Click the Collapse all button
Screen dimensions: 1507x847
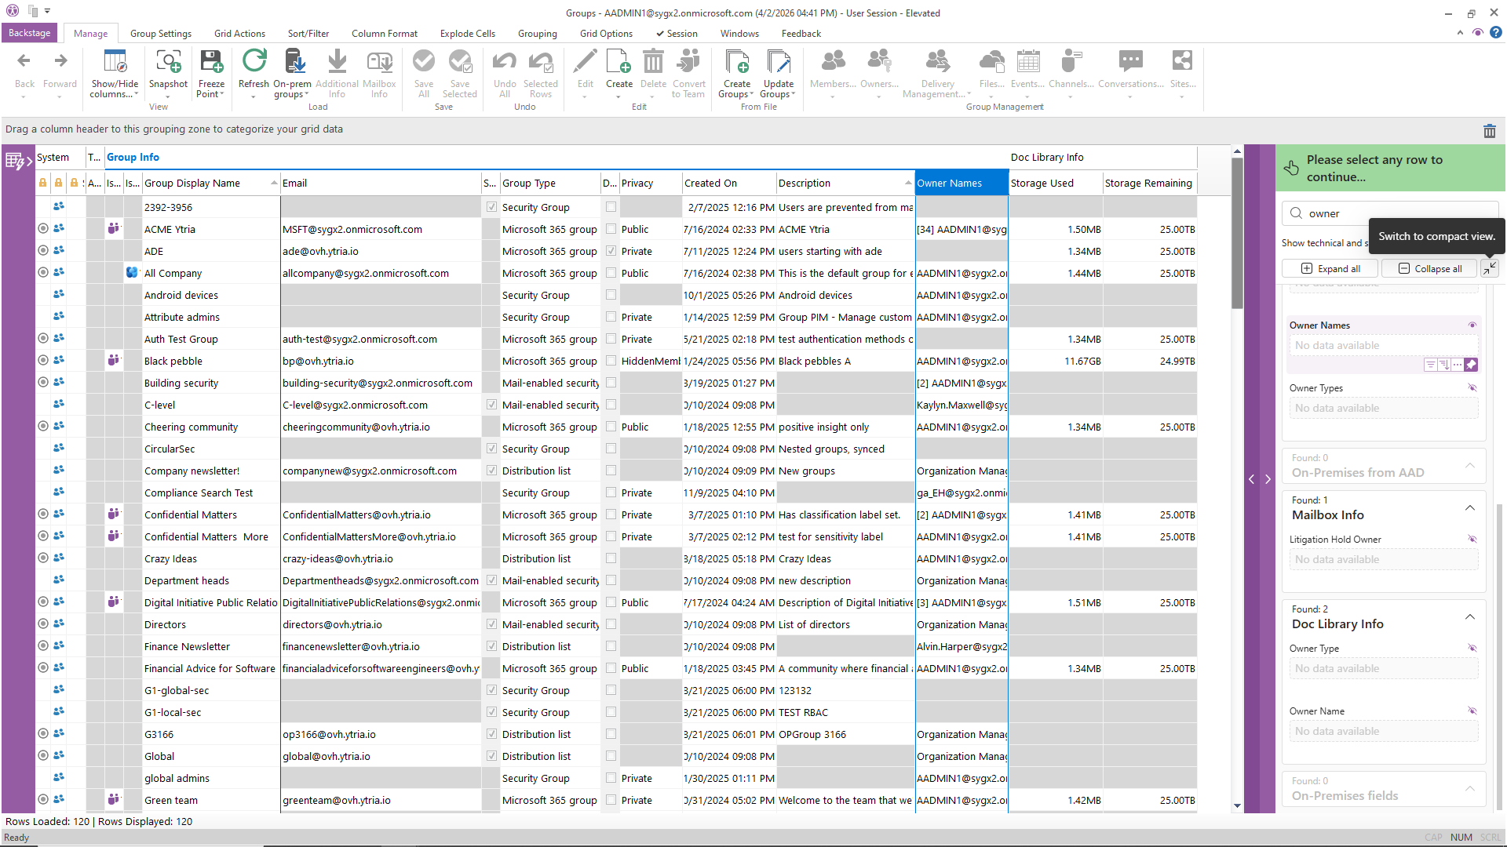coord(1429,268)
